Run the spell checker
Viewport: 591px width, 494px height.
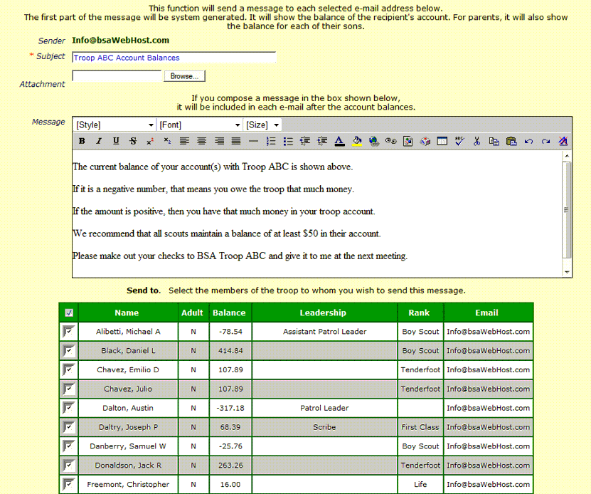459,142
